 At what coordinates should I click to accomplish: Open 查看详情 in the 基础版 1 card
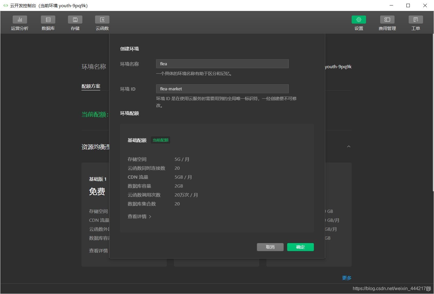98,251
